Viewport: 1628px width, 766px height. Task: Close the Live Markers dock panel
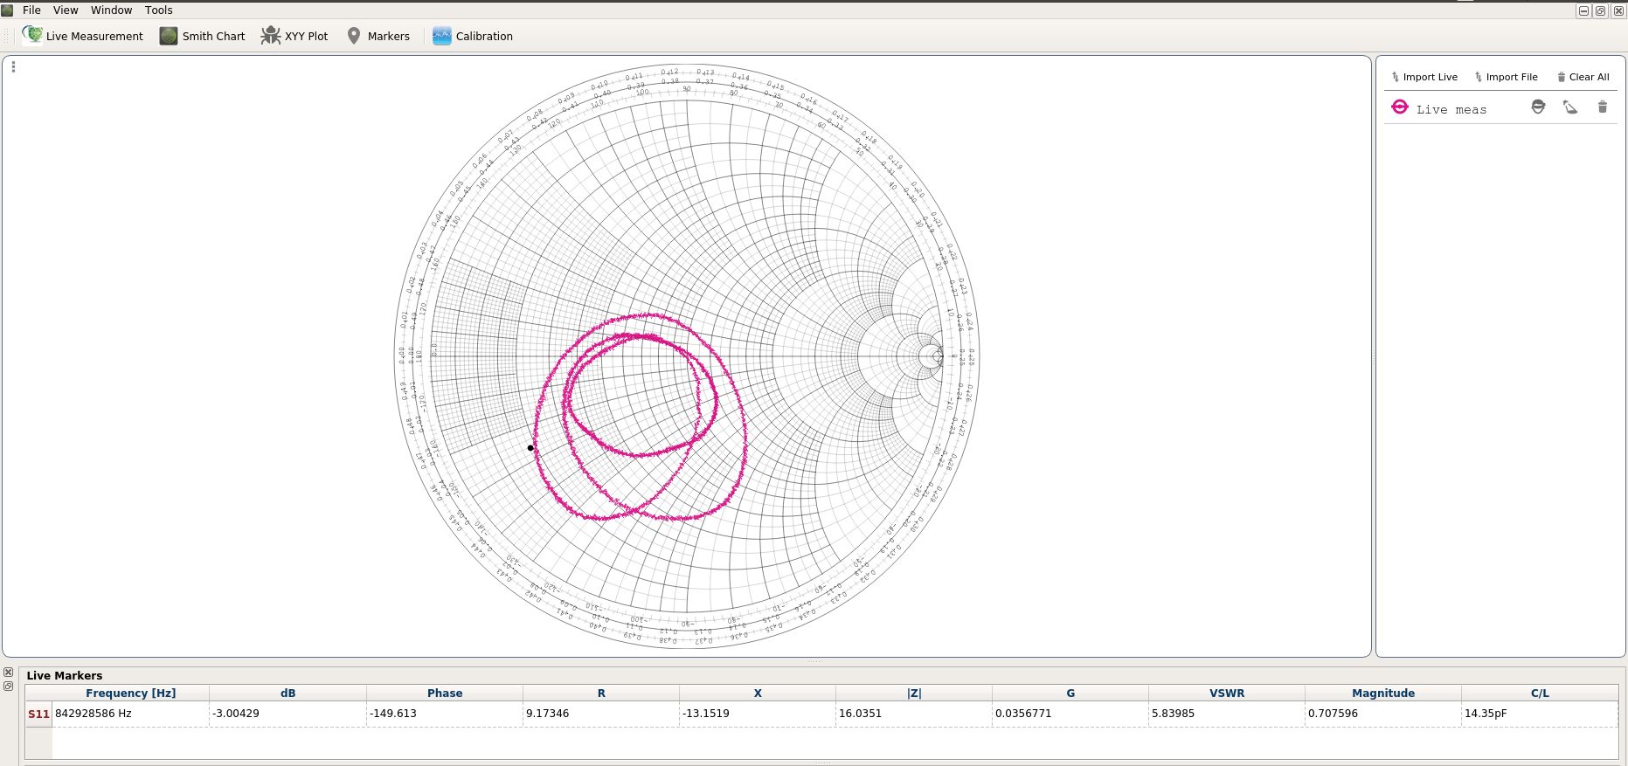click(x=8, y=673)
